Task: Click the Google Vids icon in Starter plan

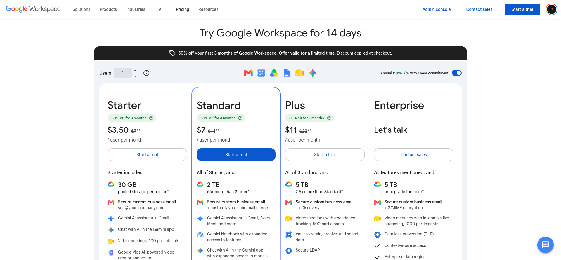Action: [x=111, y=253]
